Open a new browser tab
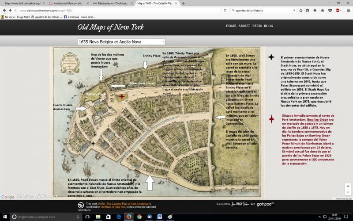Screen dimensions: 353x221 click(x=183, y=4)
